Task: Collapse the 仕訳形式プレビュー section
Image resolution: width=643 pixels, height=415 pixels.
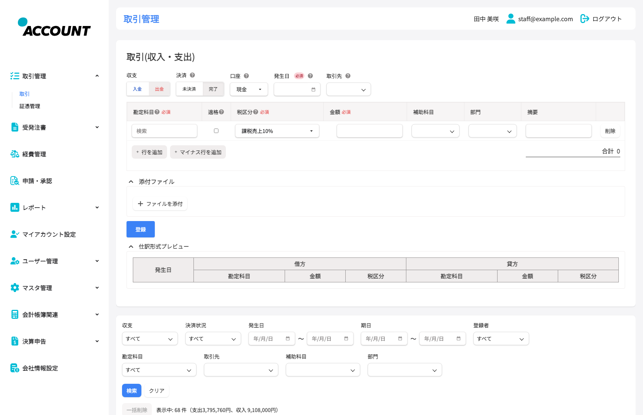Action: pos(131,246)
